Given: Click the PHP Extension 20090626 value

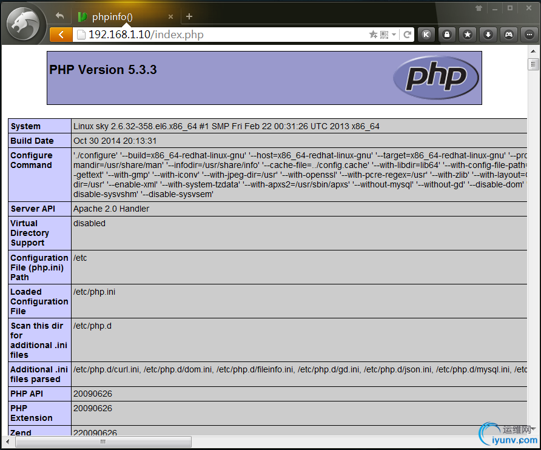Looking at the screenshot, I should click(x=92, y=408).
